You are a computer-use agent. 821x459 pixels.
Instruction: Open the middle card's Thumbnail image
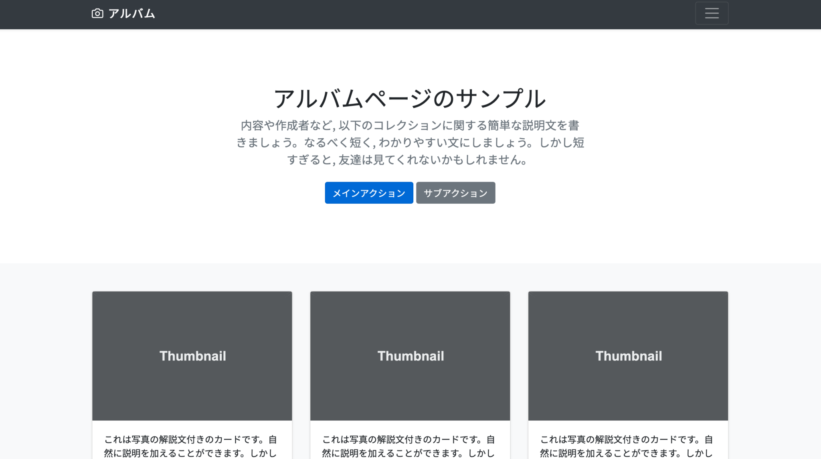tap(410, 356)
